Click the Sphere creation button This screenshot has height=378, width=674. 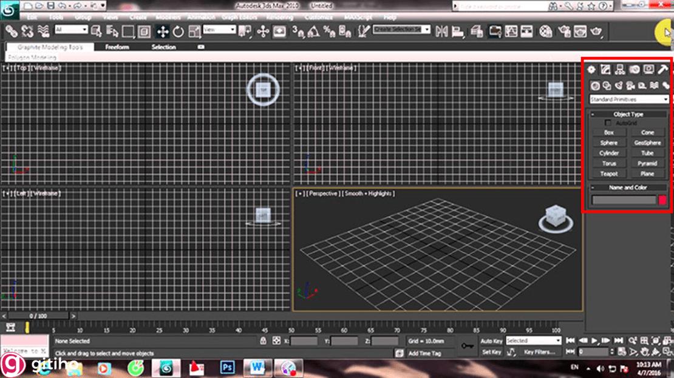(608, 142)
